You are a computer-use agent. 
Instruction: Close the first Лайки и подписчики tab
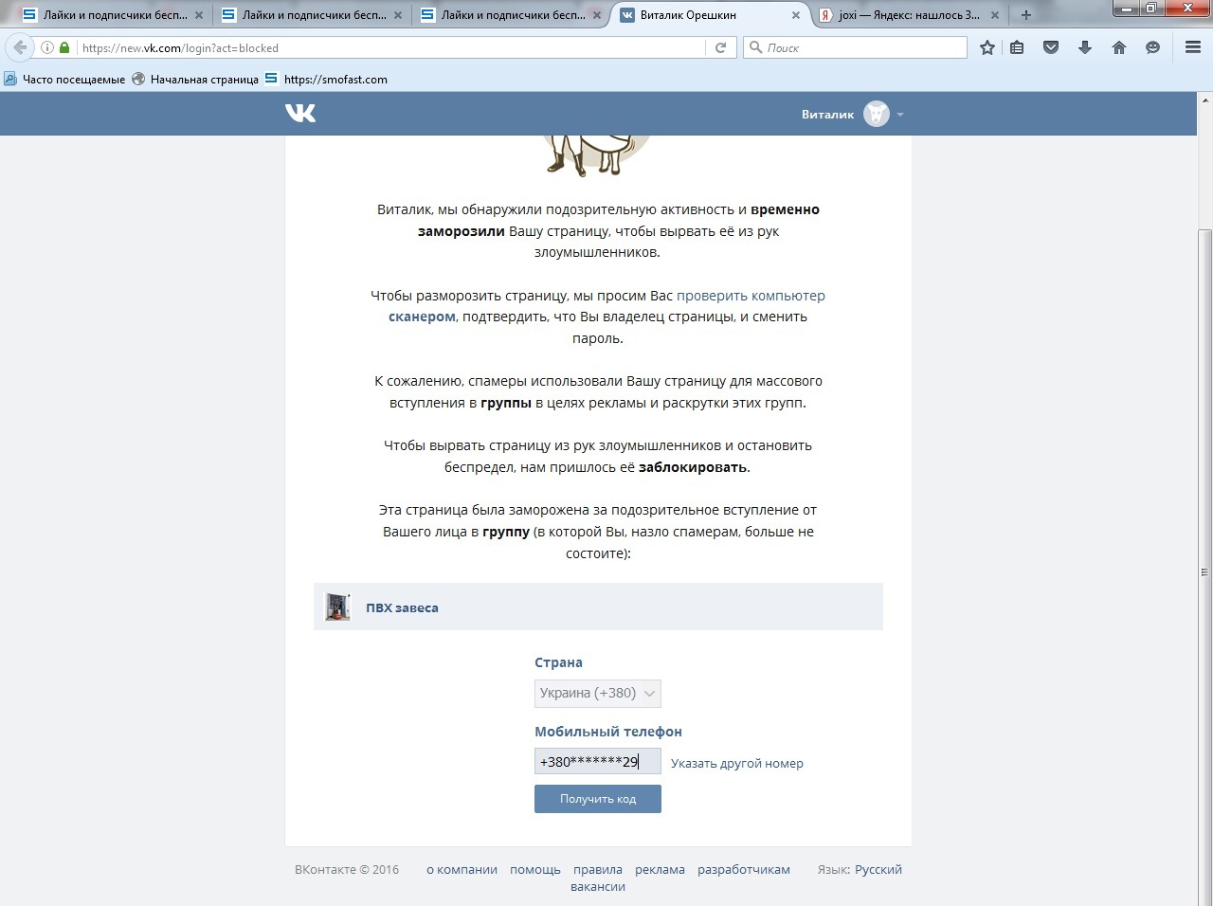tap(199, 15)
